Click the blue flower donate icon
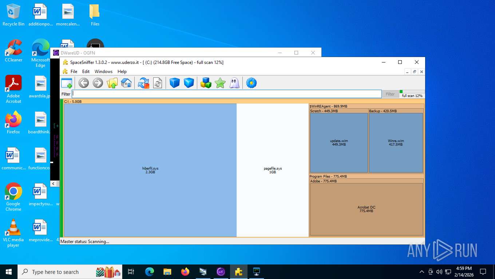 (x=252, y=83)
